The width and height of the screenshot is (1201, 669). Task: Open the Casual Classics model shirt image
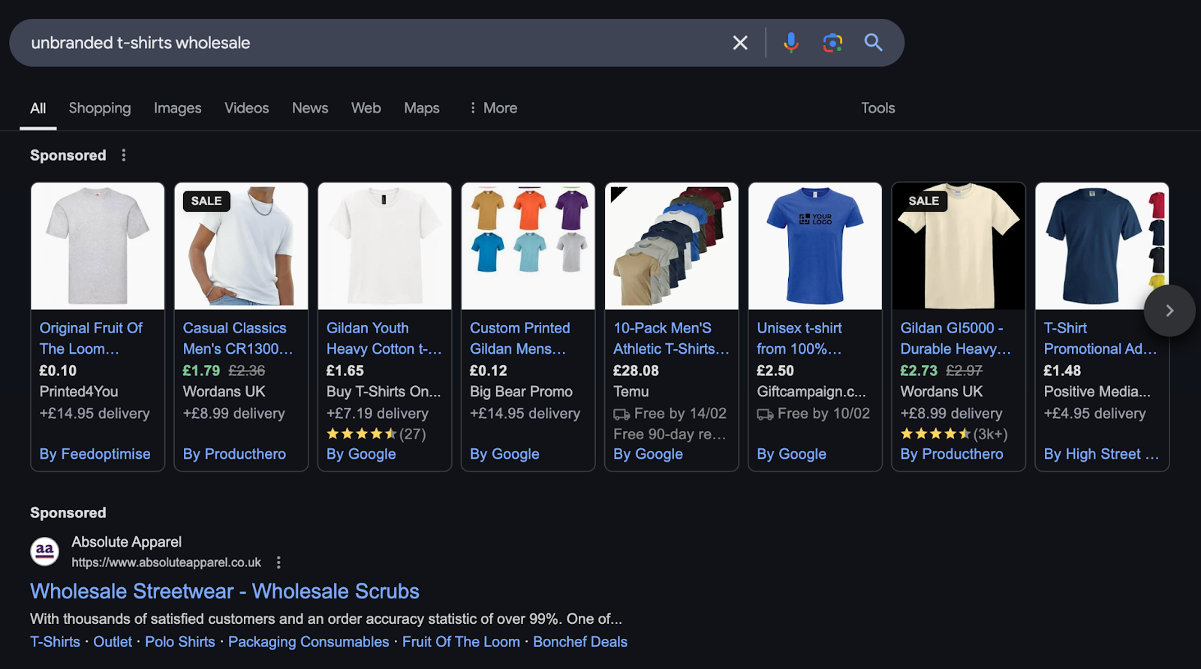coord(241,246)
